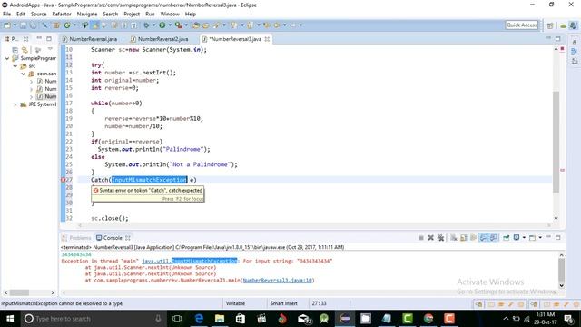The height and width of the screenshot is (327, 581).
Task: Open the Run button dropdown arrow
Action: pos(170,25)
